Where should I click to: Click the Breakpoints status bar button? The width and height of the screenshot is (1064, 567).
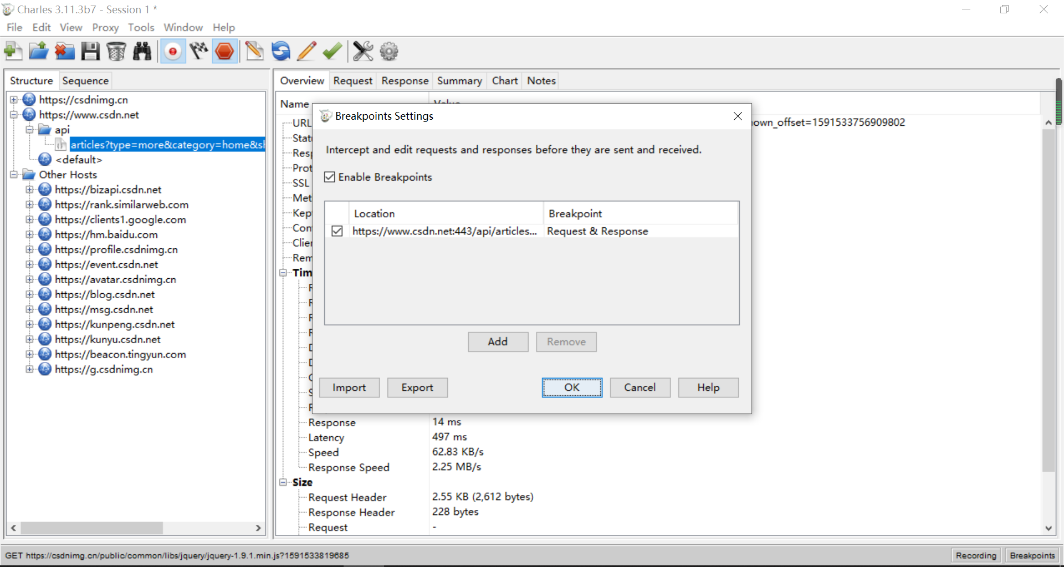coord(1032,555)
